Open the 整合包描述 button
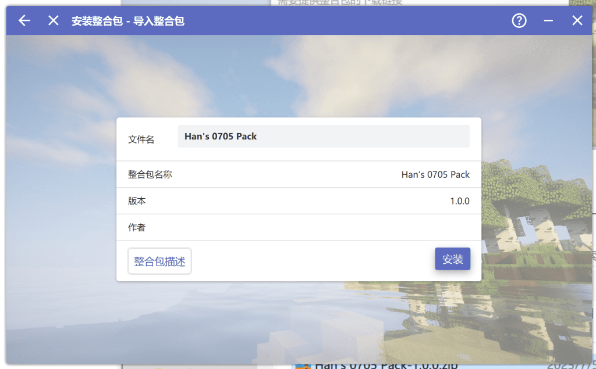 159,261
